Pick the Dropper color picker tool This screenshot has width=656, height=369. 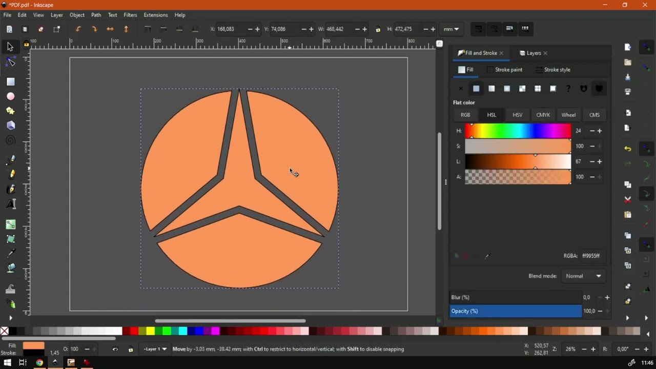[x=10, y=254]
